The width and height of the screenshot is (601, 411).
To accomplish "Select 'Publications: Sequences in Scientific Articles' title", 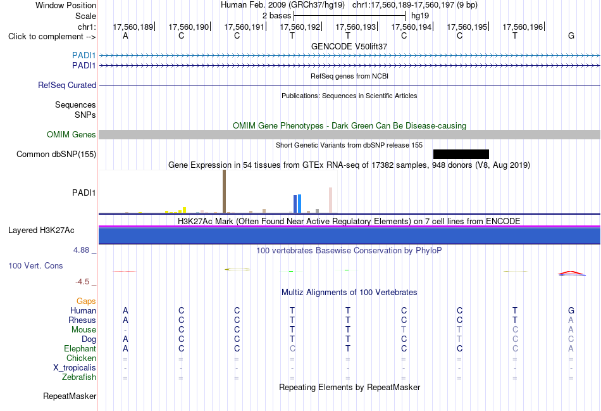I will click(349, 96).
